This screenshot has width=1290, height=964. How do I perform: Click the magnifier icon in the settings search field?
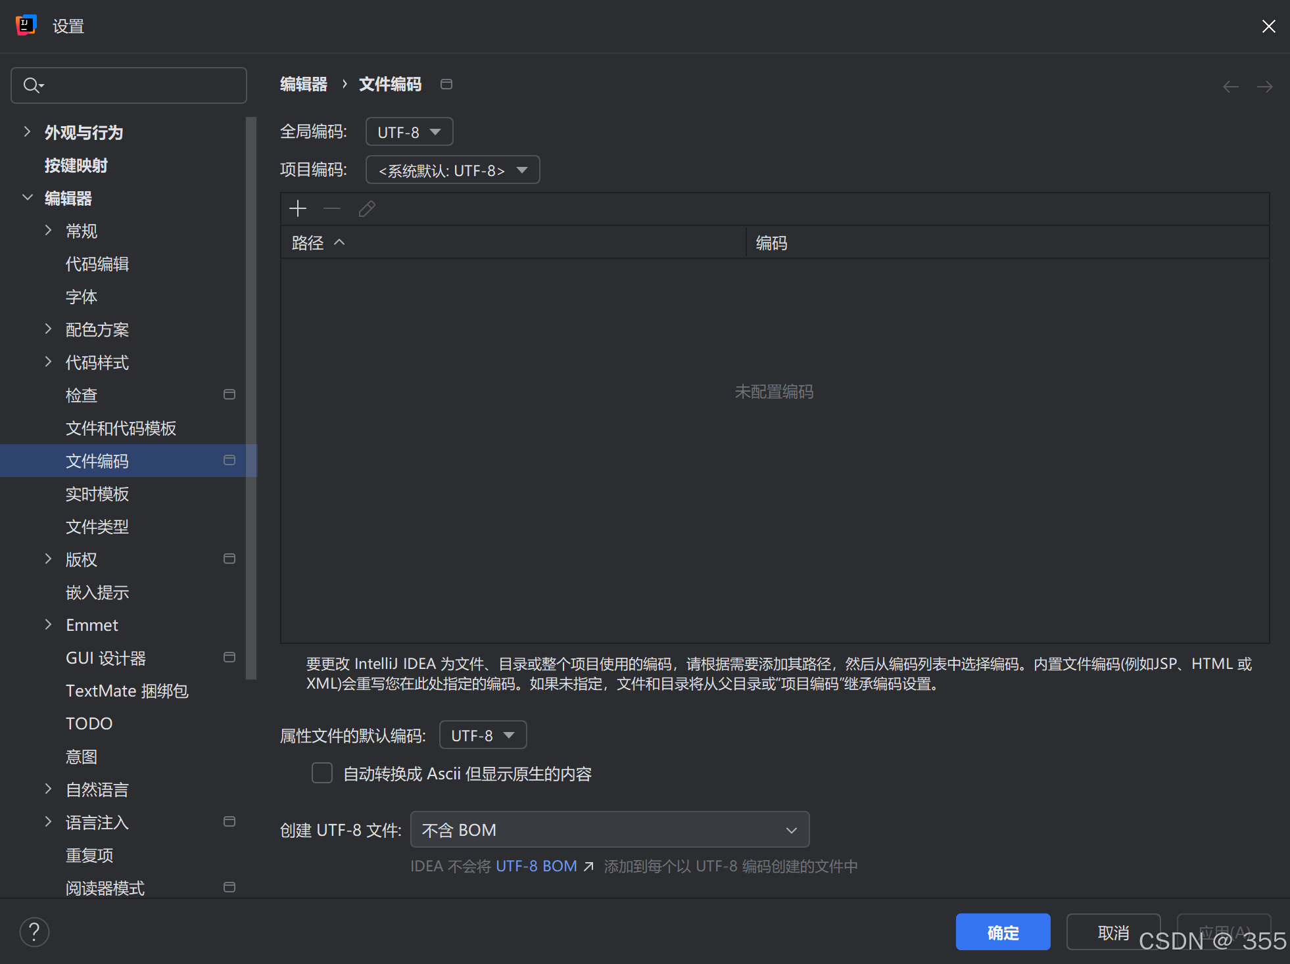point(32,85)
